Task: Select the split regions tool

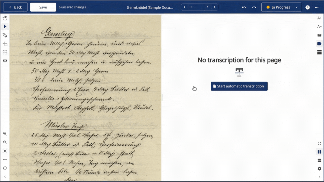Action: tap(5, 52)
